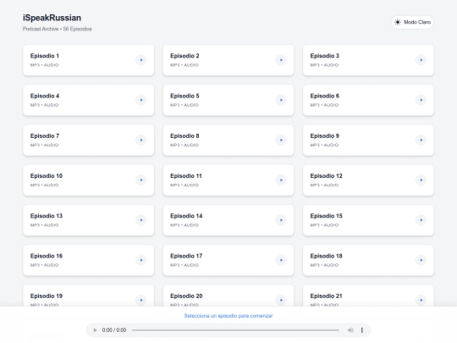Open the Episodio 7 card
The width and height of the screenshot is (457, 343).
click(88, 140)
